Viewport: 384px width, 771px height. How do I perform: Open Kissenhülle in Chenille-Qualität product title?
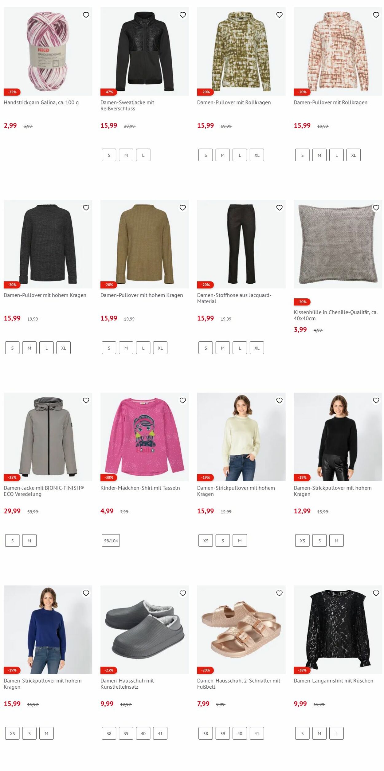point(335,315)
